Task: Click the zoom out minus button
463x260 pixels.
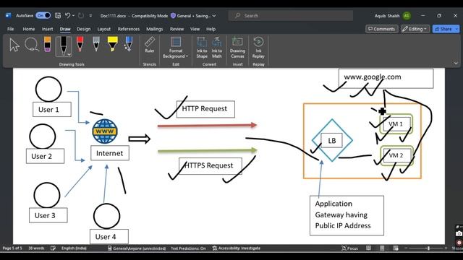Action: (406, 248)
